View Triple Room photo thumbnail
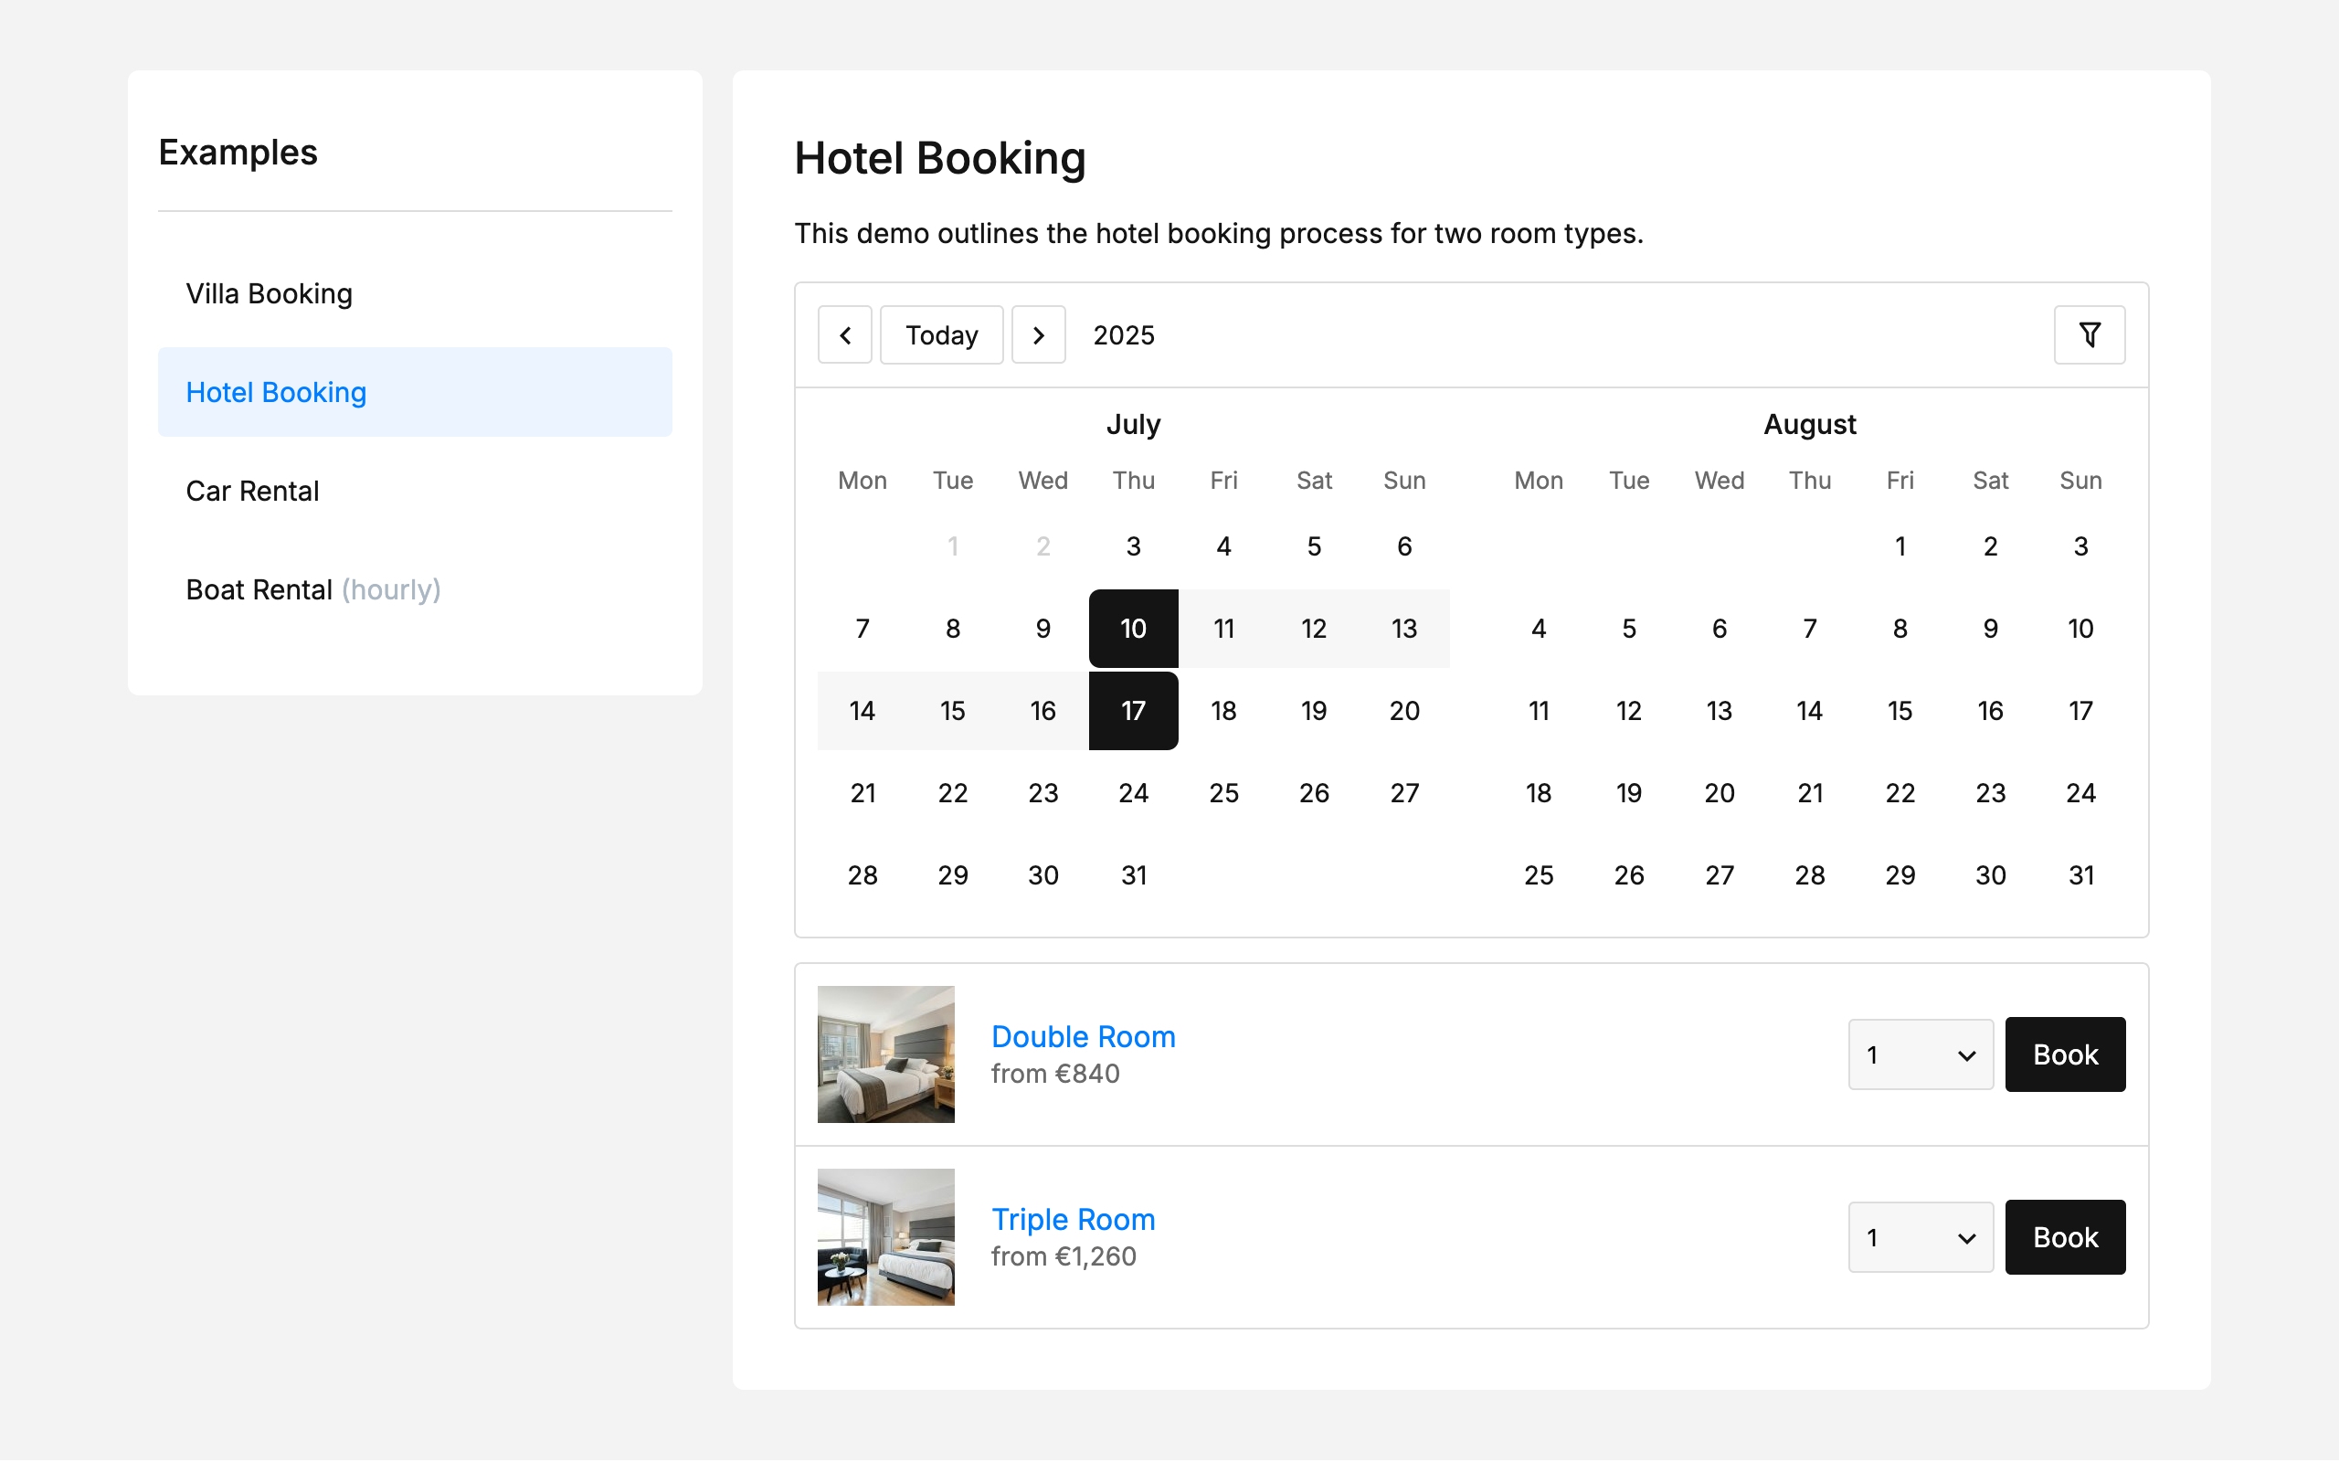2339x1462 pixels. point(885,1236)
